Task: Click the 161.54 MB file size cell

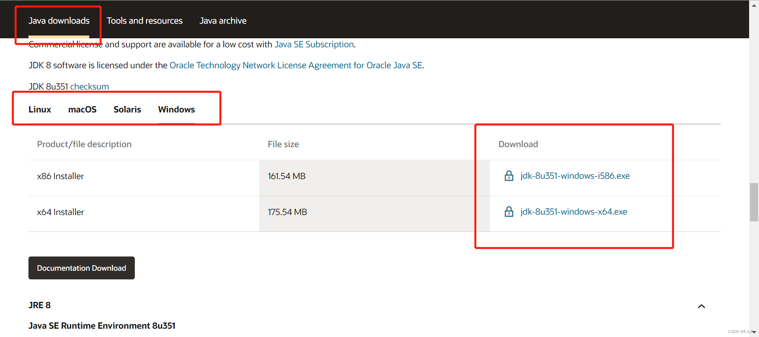Action: 374,178
